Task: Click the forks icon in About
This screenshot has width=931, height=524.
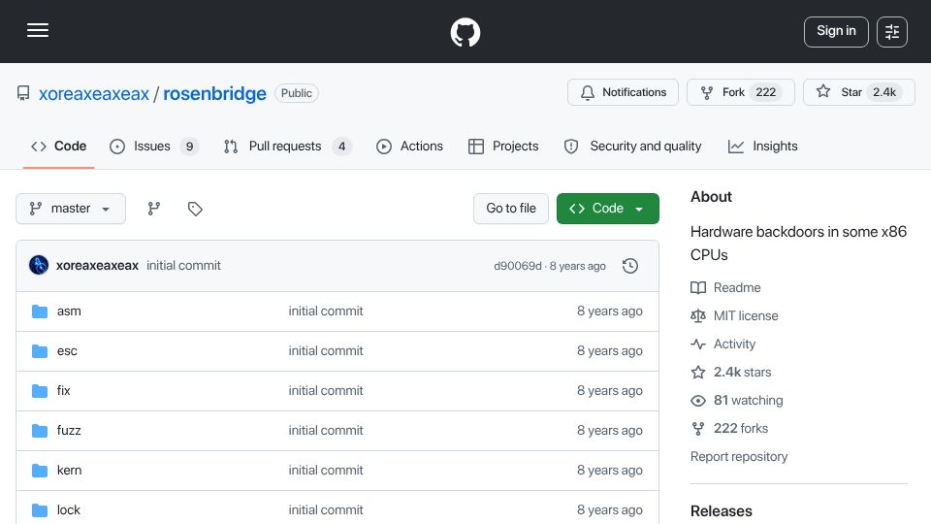Action: (698, 428)
